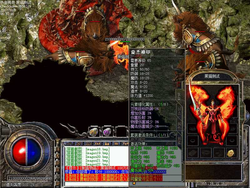Viewport: 250px width, 188px height.
Task: Select the gold medallion in the equipment panel
Action: tap(231, 153)
